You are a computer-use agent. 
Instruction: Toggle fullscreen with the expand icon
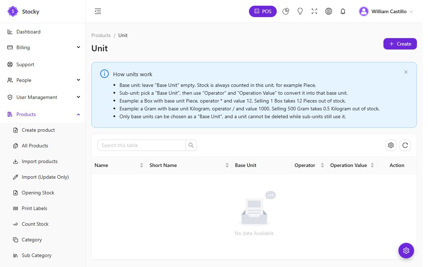pos(314,11)
